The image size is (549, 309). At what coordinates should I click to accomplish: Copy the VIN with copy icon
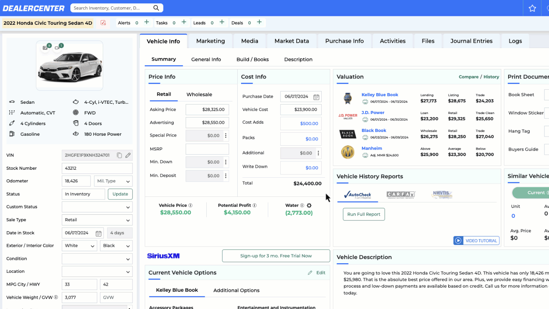pyautogui.click(x=119, y=155)
